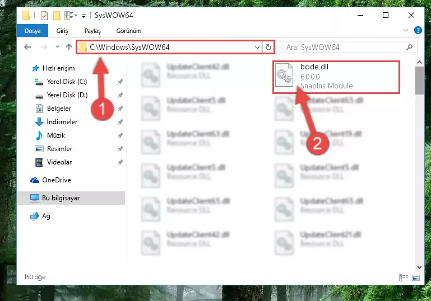Minimize the SysWOW64 window
The height and width of the screenshot is (301, 431).
[360, 15]
